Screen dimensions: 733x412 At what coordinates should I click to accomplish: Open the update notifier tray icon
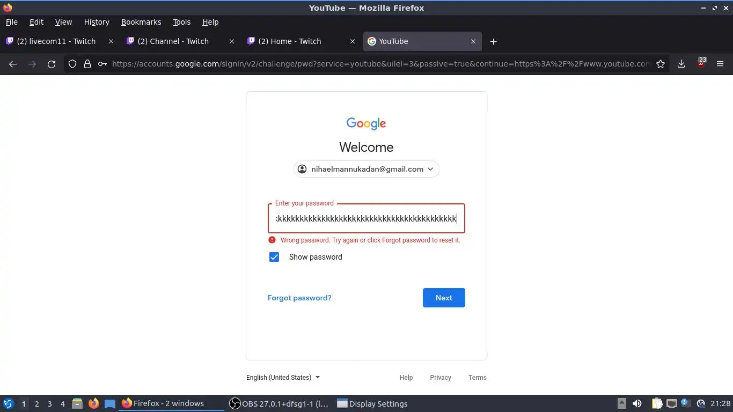click(x=685, y=402)
